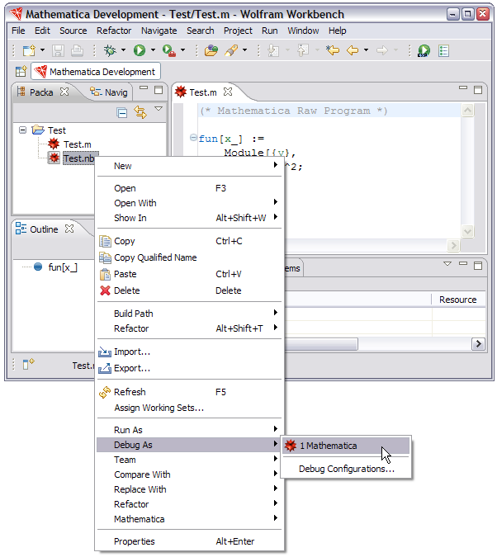Click the New wizard toolbar icon

coord(29,50)
